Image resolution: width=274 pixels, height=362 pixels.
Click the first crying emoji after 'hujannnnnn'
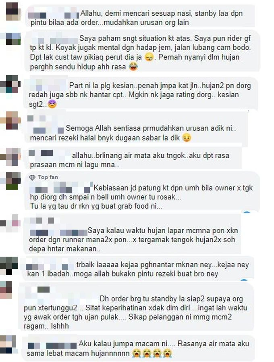[x=137, y=354]
